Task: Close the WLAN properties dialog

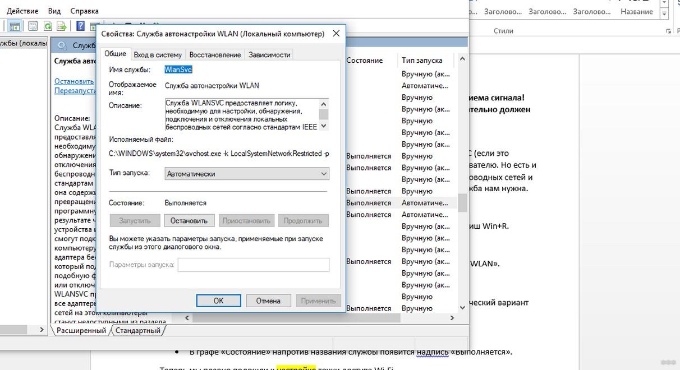Action: click(x=336, y=34)
